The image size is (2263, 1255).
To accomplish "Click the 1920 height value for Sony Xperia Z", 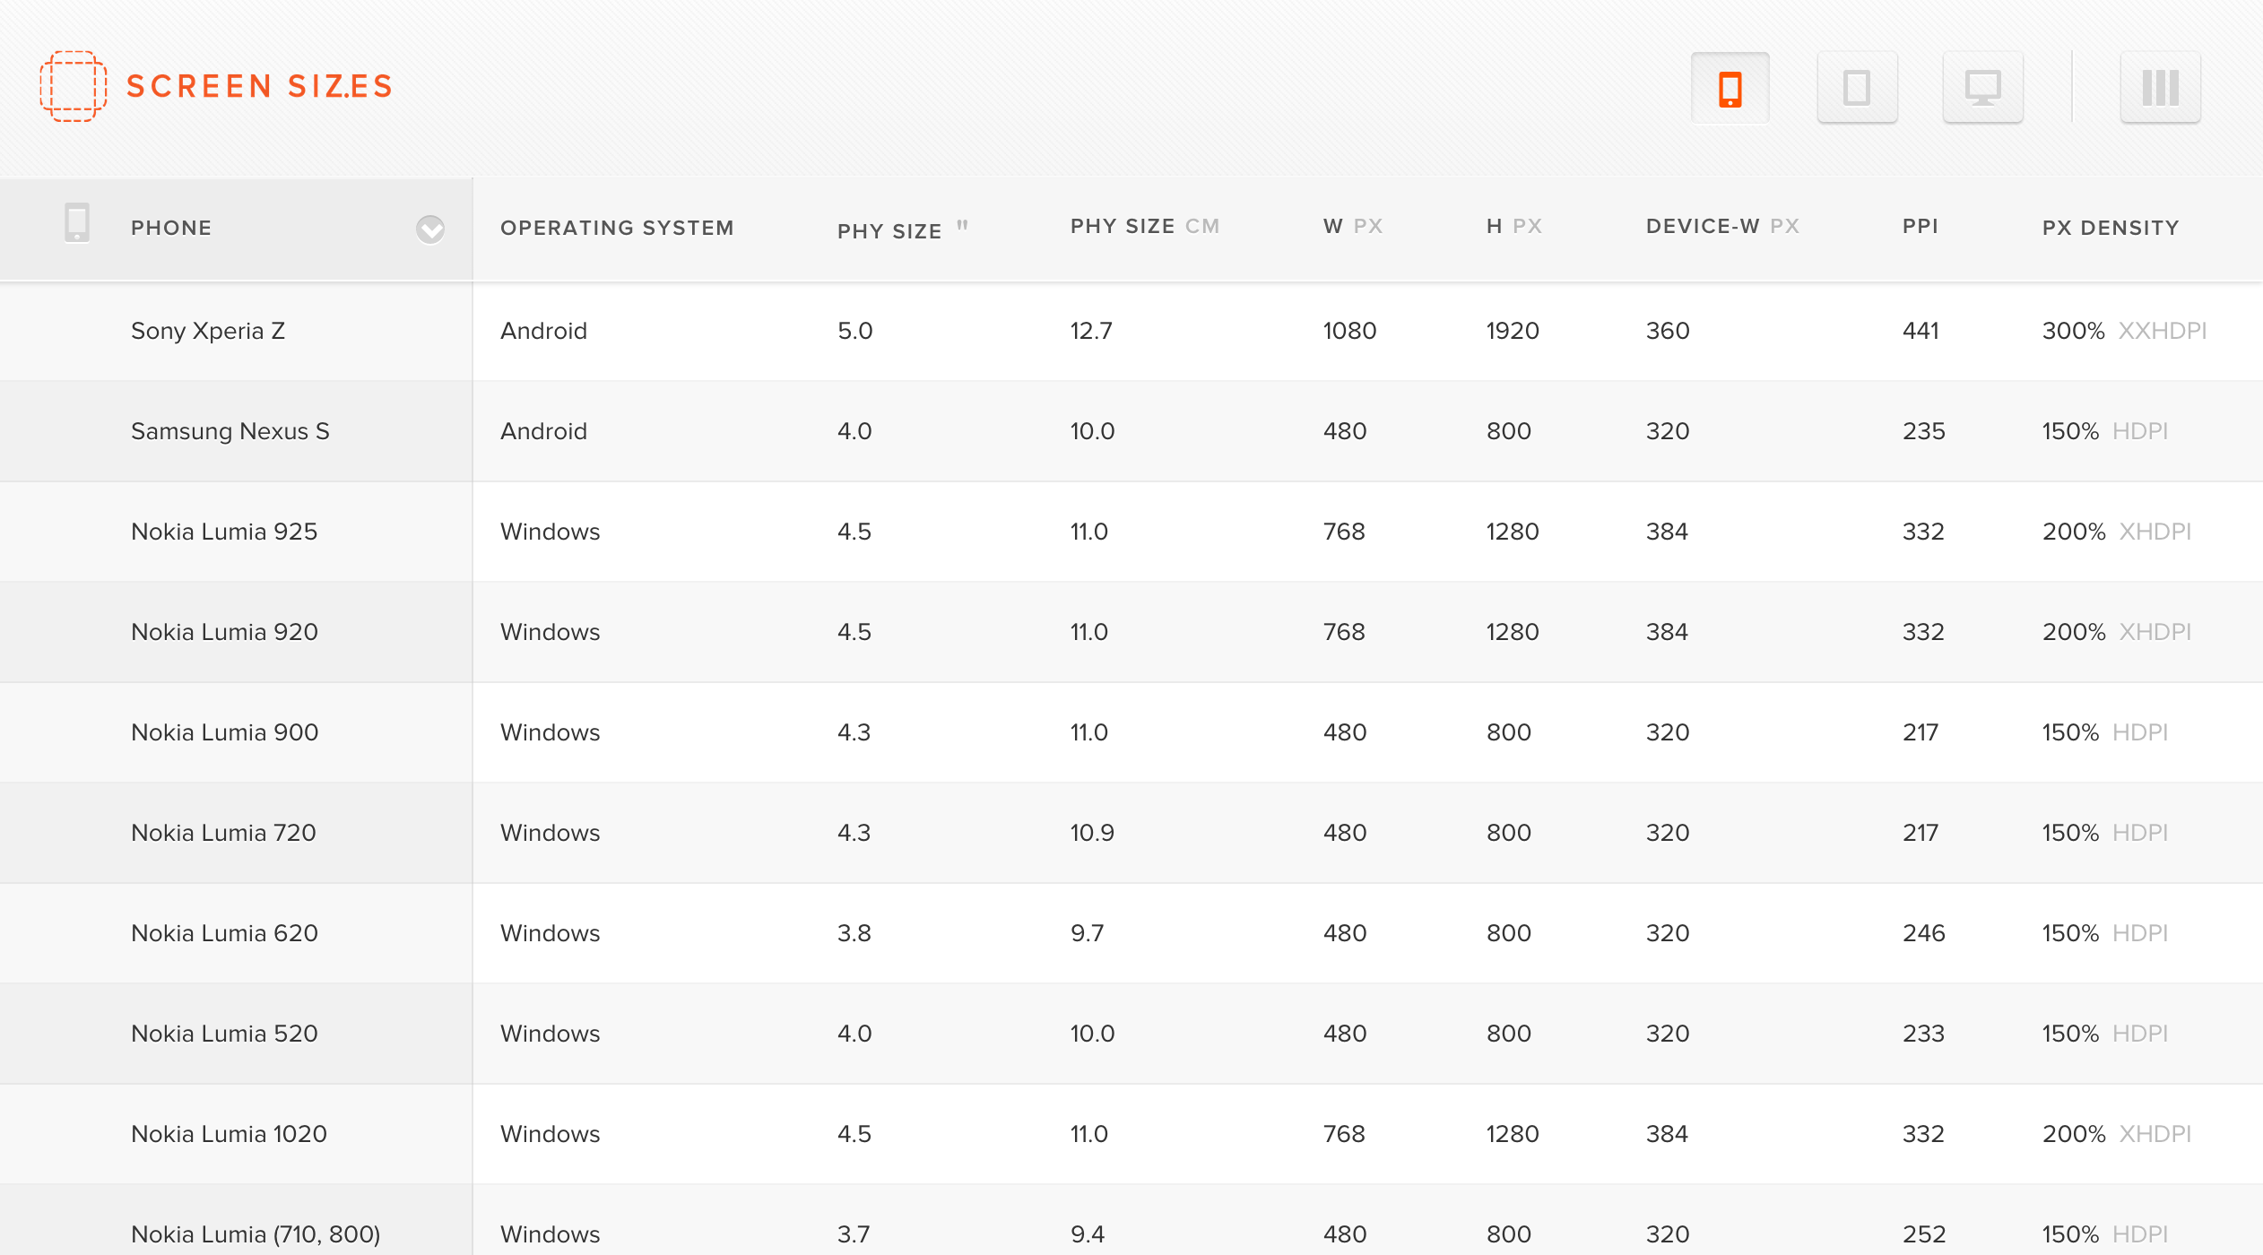I will tap(1513, 331).
